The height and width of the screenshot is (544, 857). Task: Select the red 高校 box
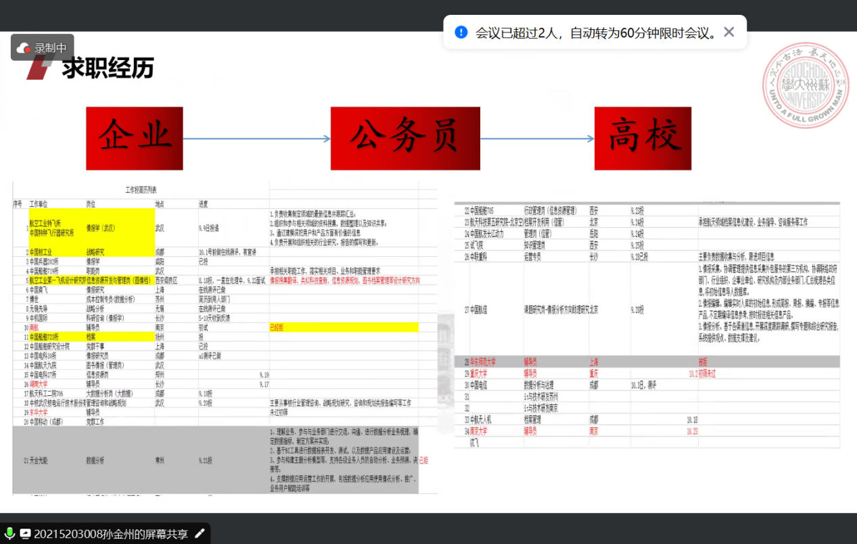tap(643, 138)
